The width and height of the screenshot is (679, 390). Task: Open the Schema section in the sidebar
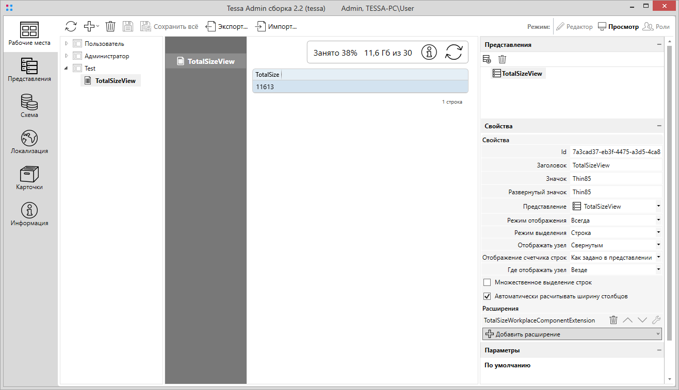29,106
